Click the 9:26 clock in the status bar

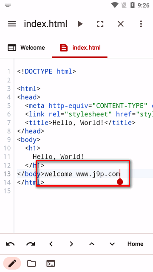point(144,5)
